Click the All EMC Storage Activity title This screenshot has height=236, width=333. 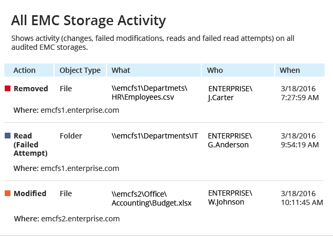(x=88, y=20)
